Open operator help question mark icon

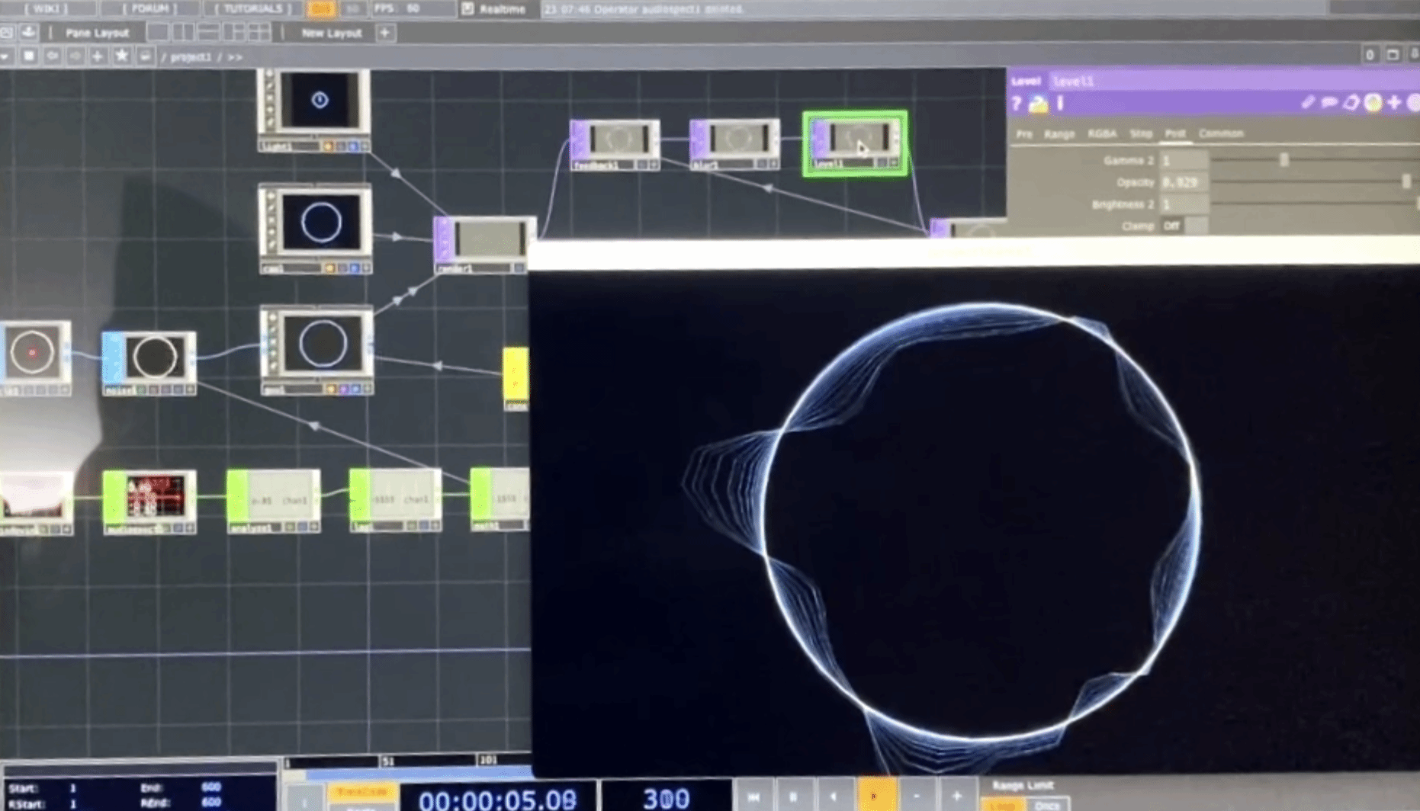(1017, 104)
